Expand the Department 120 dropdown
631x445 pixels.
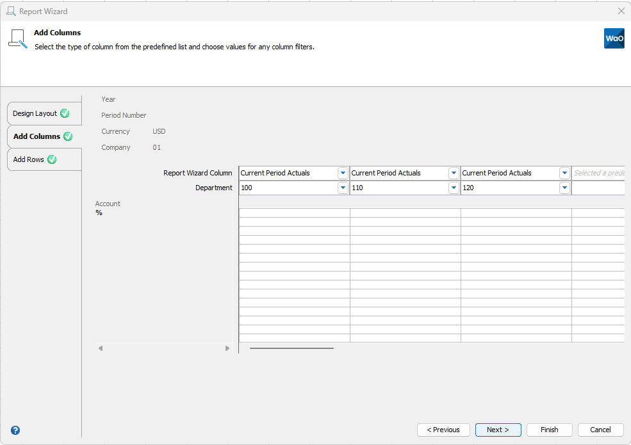(x=564, y=188)
